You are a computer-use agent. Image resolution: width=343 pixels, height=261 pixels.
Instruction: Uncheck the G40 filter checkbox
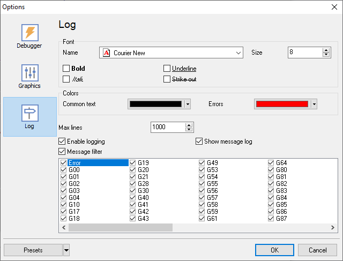click(132, 198)
